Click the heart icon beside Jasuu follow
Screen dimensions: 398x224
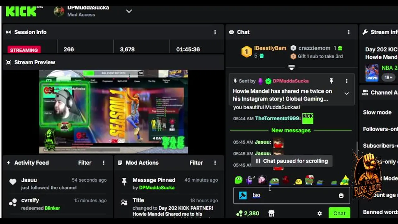[x=13, y=182]
